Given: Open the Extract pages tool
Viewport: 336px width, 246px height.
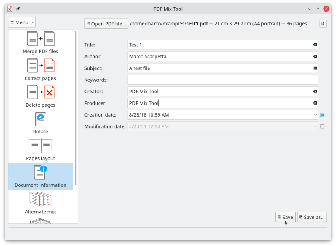Looking at the screenshot, I should pos(40,65).
